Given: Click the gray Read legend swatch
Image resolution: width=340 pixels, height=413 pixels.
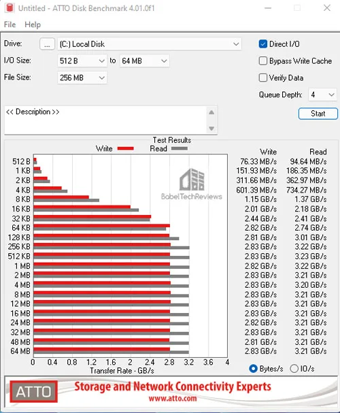Looking at the screenshot, I should [x=180, y=148].
